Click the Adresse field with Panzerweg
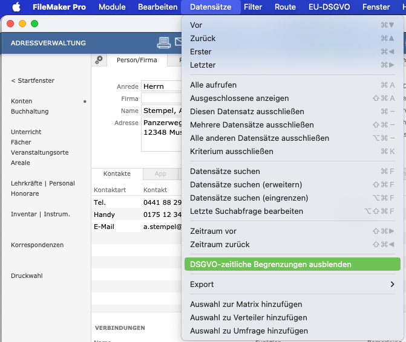Screen dimensions: 406x342 tap(162, 134)
